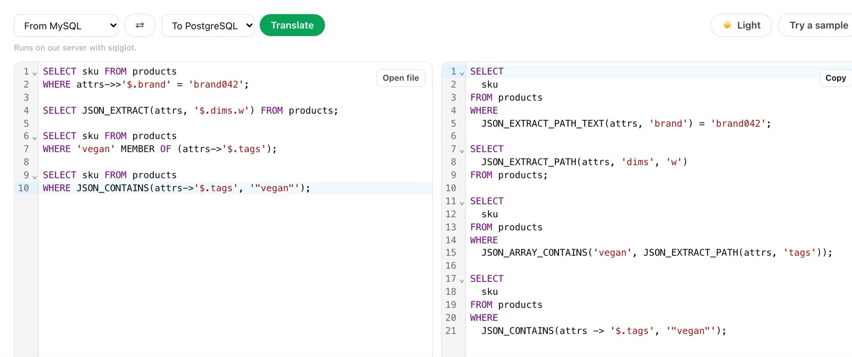Click output gutter line number 21
The width and height of the screenshot is (852, 357).
click(x=450, y=330)
